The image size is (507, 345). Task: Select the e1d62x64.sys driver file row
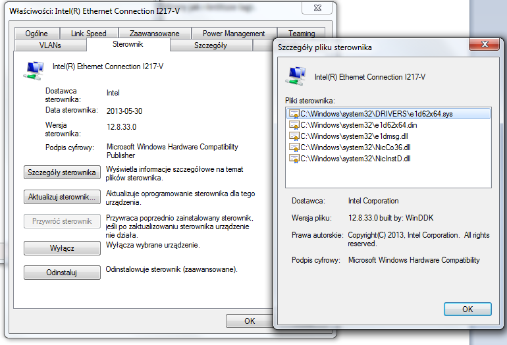click(x=388, y=114)
